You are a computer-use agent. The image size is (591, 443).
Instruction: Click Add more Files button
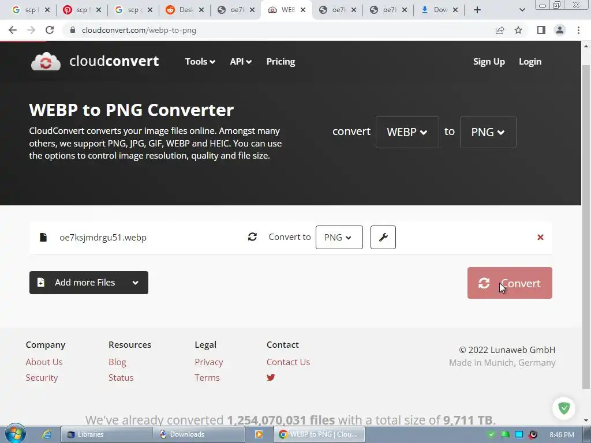coord(88,283)
